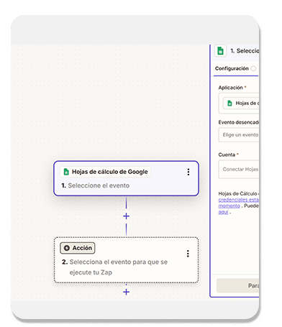The width and height of the screenshot is (282, 327).
Task: Click the panel header '1. Seleccio' title
Action: (245, 51)
